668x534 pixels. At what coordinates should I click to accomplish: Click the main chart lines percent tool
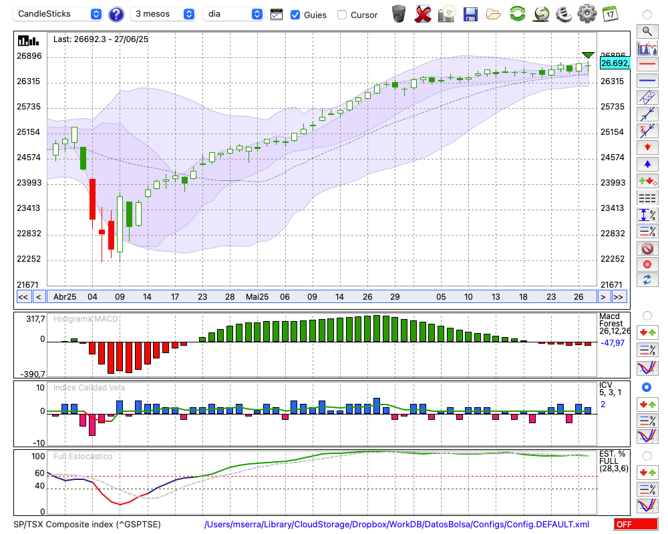tap(647, 231)
